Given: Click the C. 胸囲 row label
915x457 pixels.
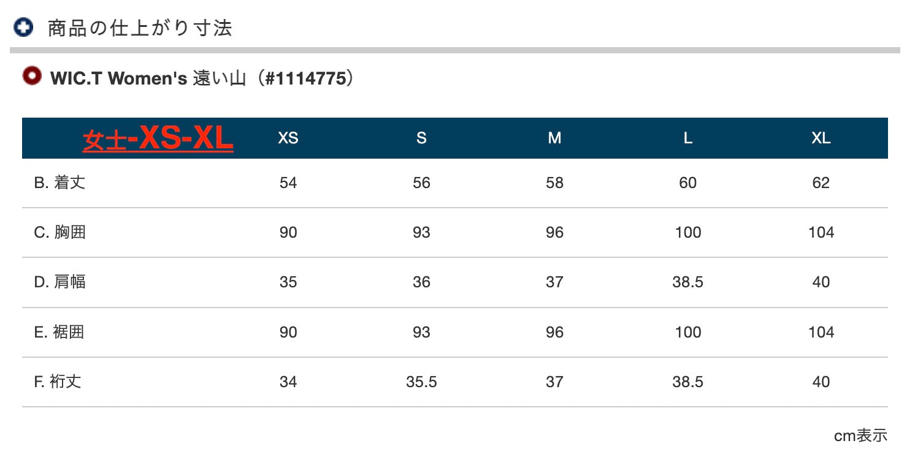Looking at the screenshot, I should pyautogui.click(x=59, y=232).
